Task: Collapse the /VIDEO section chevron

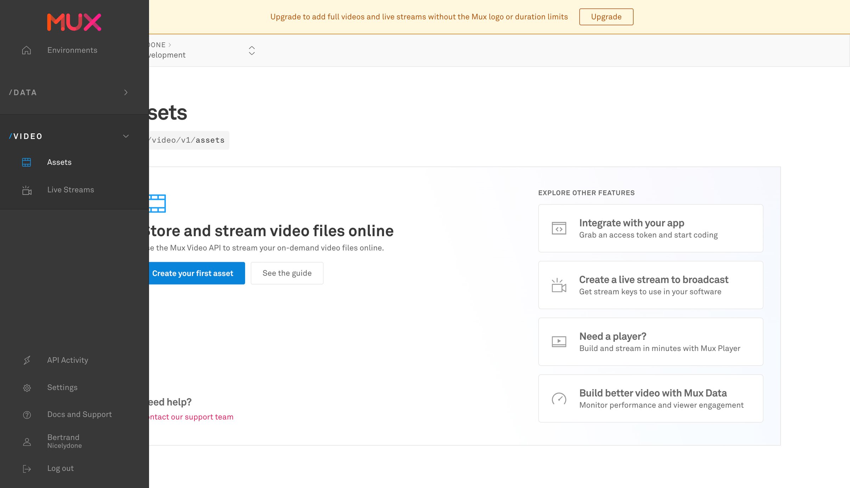Action: (126, 136)
